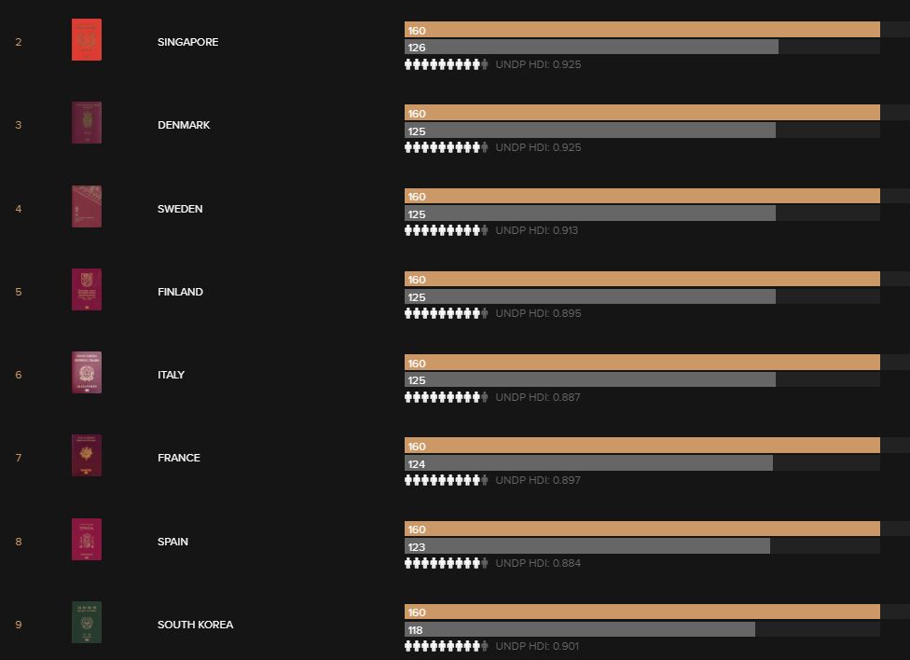Click Finland's people rating icons row
The image size is (910, 660).
click(x=446, y=314)
